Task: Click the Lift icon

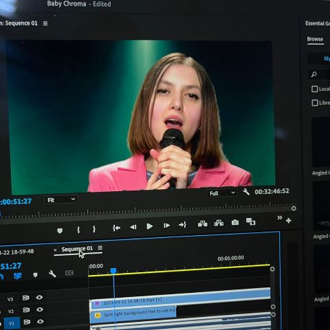Action: pyautogui.click(x=203, y=223)
